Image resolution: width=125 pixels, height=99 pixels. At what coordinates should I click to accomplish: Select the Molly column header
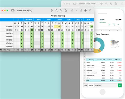pyautogui.click(x=39, y=20)
